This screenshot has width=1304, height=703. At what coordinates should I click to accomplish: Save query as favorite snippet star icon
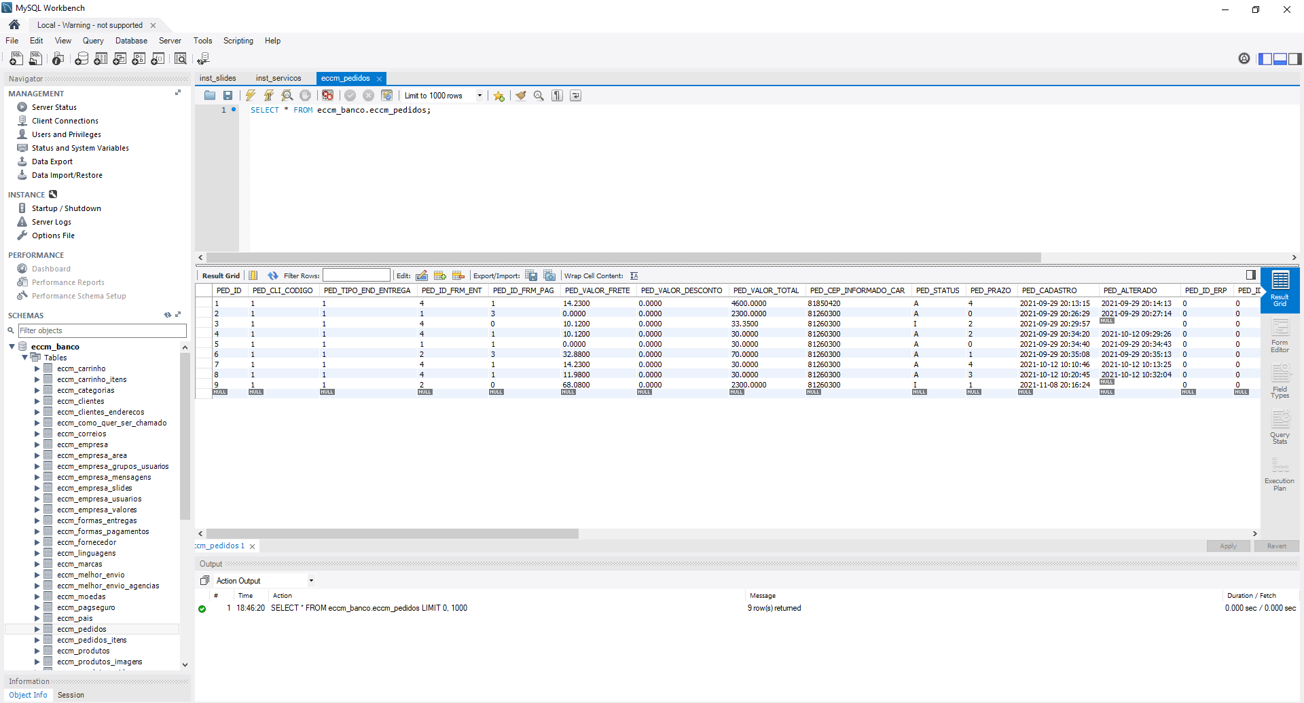499,96
